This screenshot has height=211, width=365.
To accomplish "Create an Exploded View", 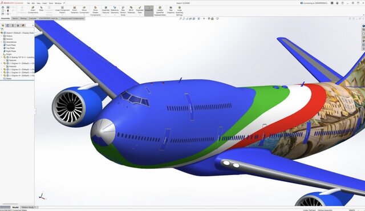I will click(140, 10).
